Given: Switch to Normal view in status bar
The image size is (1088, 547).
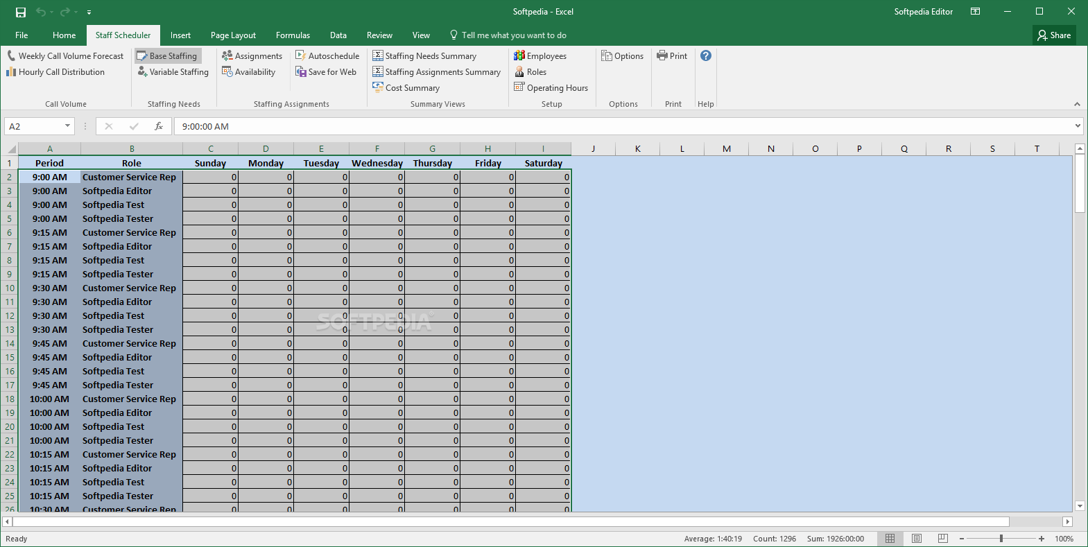Looking at the screenshot, I should pos(890,539).
